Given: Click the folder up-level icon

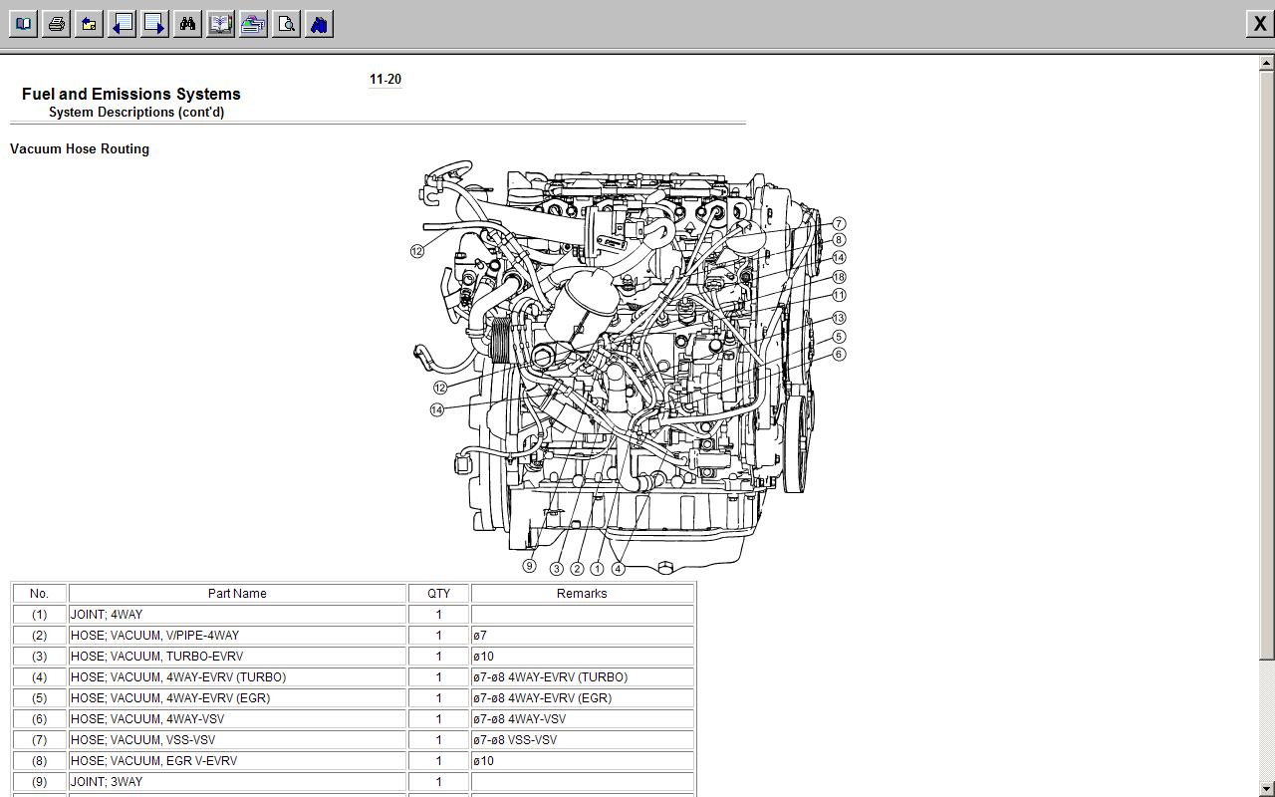Looking at the screenshot, I should pyautogui.click(x=90, y=24).
